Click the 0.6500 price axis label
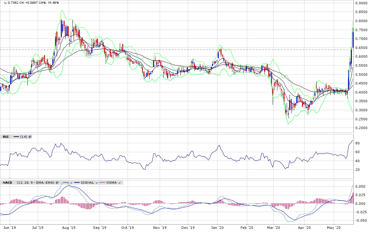The image size is (370, 232). click(362, 48)
